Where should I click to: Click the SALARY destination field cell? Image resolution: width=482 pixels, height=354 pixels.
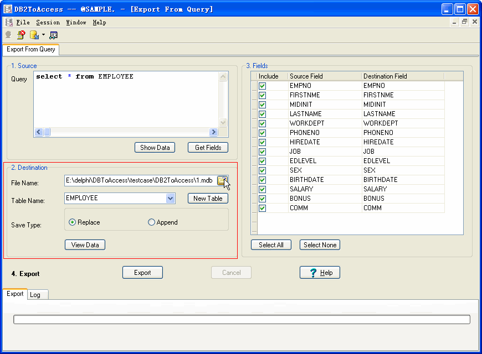[403, 189]
